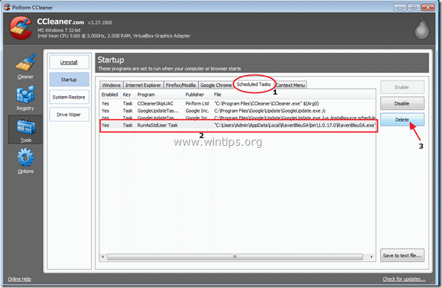Maximize the CCleaner window
Image resolution: width=442 pixels, height=288 pixels.
click(414, 7)
